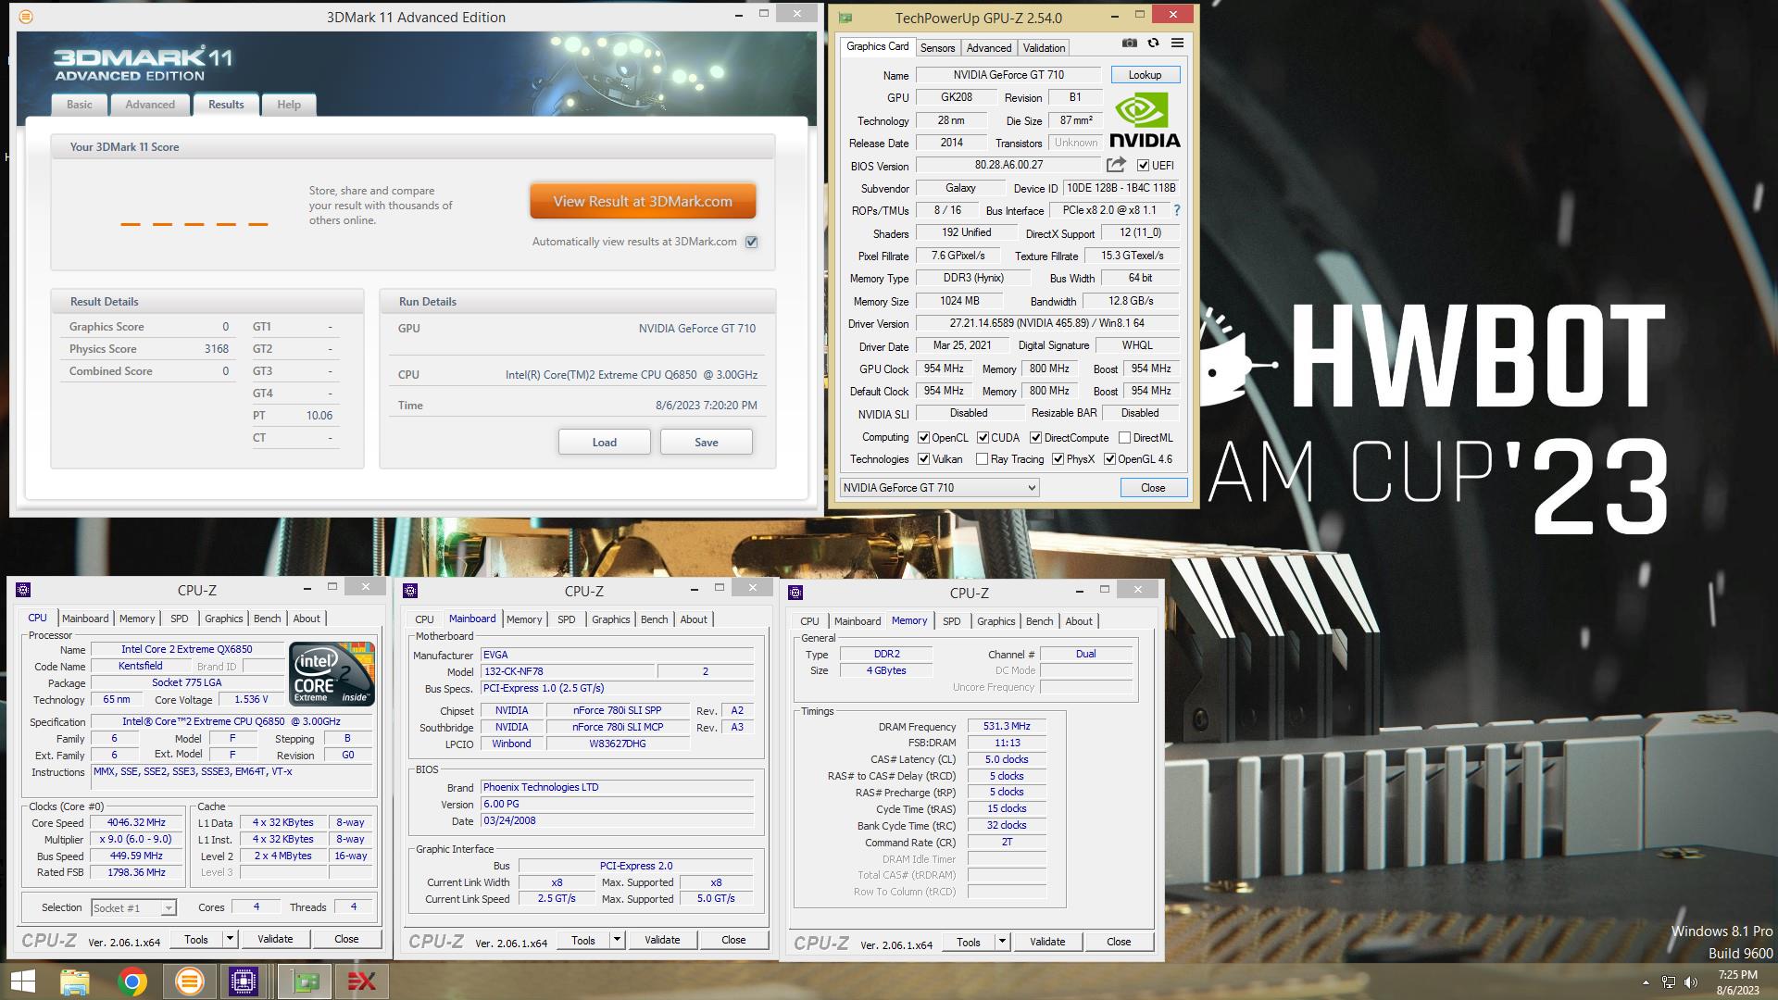Switch to the CPU-Z taskbar icon
The image size is (1778, 1000).
point(244,981)
